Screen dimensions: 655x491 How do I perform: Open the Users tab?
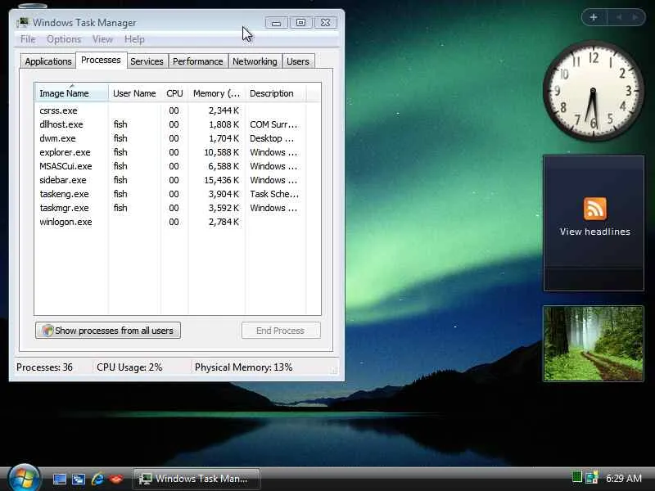pos(298,61)
